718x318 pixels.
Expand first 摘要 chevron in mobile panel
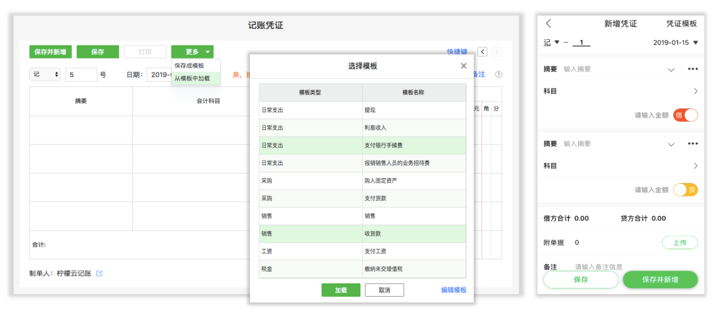pyautogui.click(x=671, y=70)
